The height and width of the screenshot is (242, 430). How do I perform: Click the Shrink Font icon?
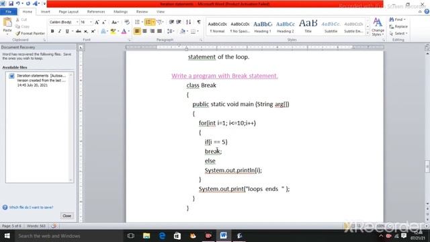104,22
